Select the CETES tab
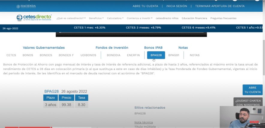This screenshot has height=128, width=265. point(11,55)
